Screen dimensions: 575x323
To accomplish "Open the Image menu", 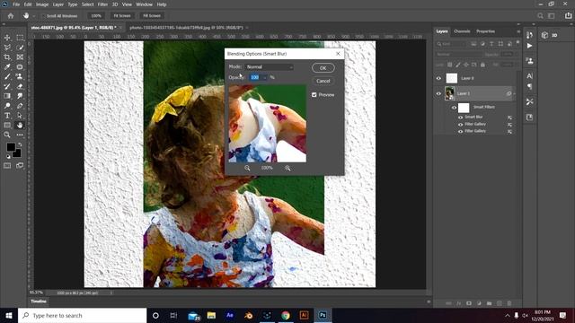I will pos(42,4).
